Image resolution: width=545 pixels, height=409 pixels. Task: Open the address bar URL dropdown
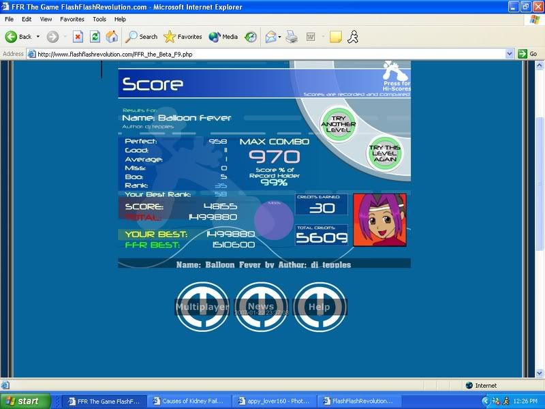pyautogui.click(x=509, y=54)
